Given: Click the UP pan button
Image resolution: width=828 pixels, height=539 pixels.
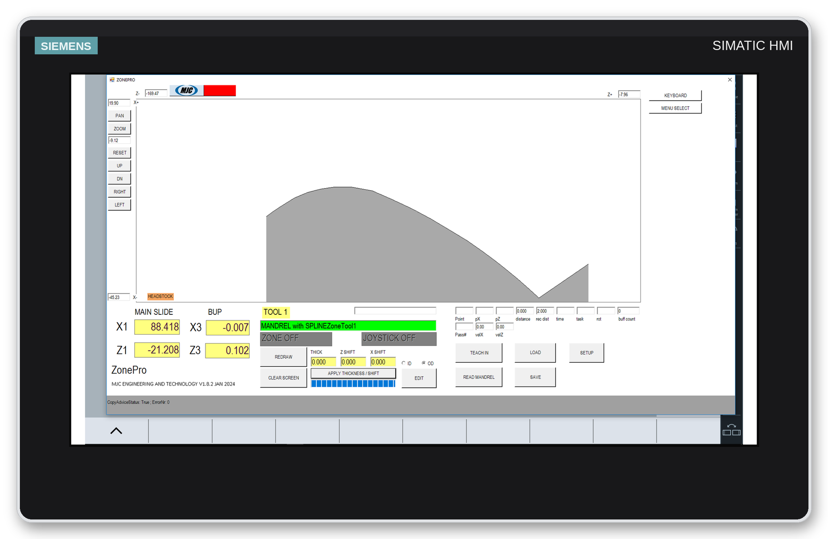Looking at the screenshot, I should click(119, 166).
